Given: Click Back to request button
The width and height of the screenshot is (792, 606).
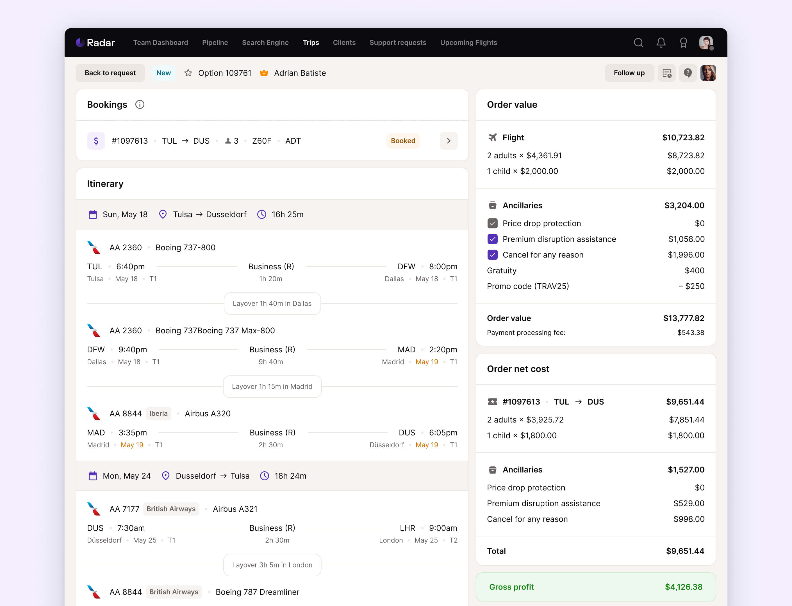Looking at the screenshot, I should coord(110,73).
